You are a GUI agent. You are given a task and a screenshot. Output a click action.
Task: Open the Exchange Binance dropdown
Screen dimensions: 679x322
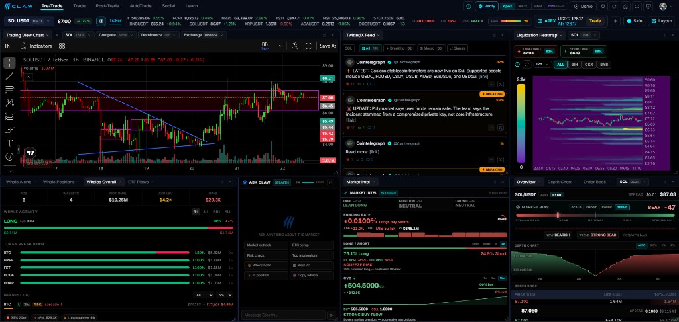pos(202,35)
